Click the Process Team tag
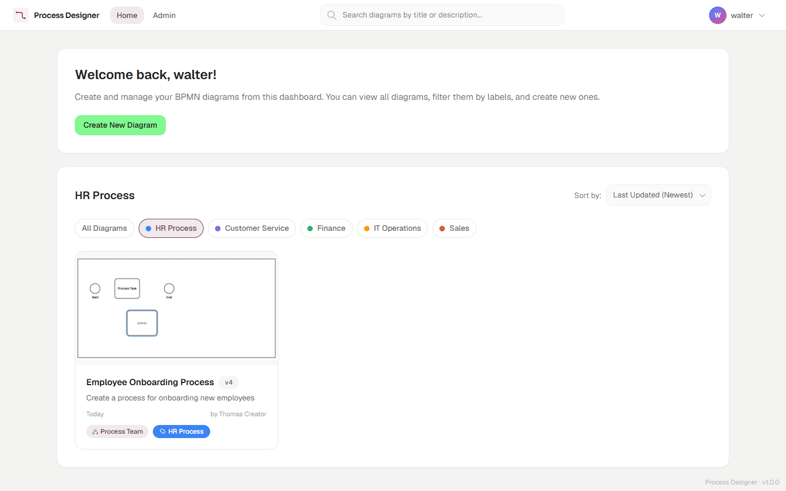786x491 pixels. 117,432
